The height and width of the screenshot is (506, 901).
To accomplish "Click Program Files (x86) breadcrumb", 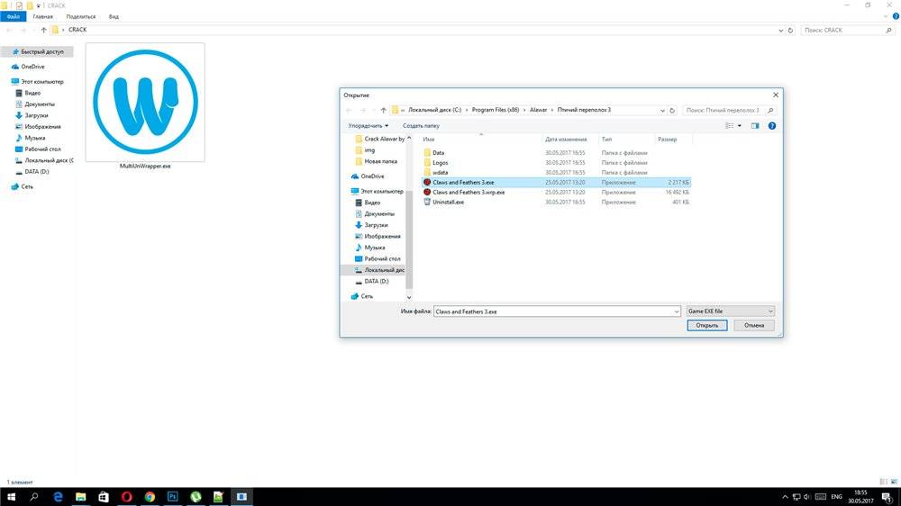I will tap(496, 110).
